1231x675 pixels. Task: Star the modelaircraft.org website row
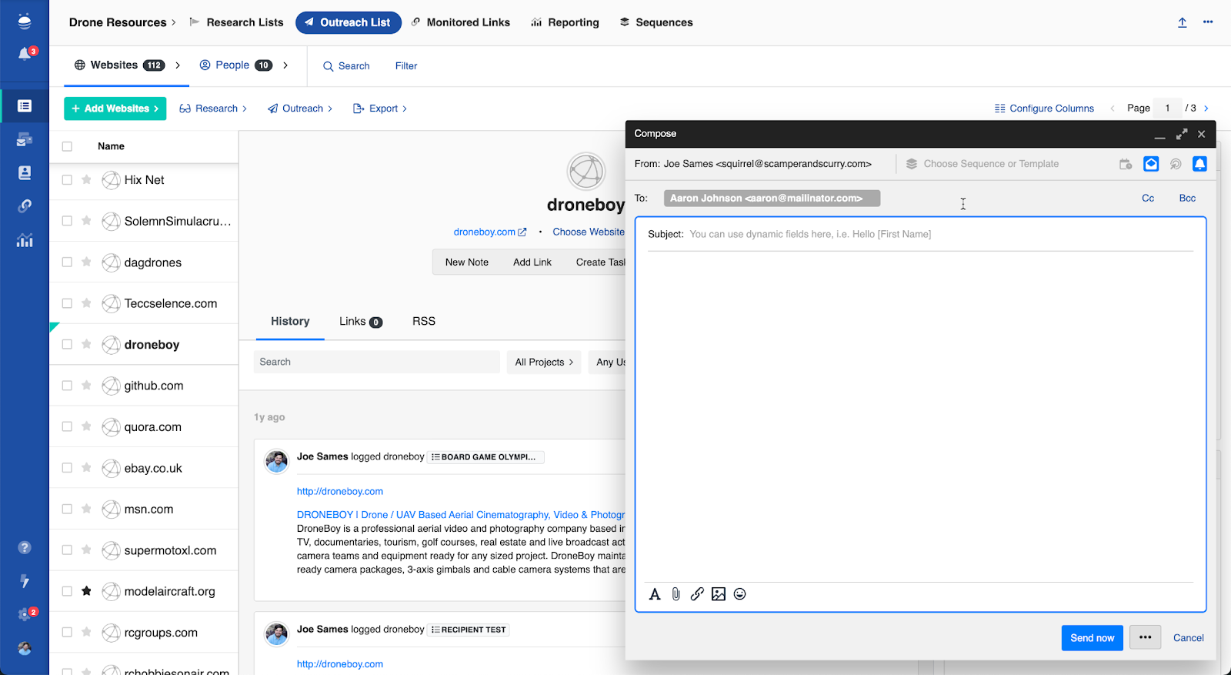tap(86, 591)
